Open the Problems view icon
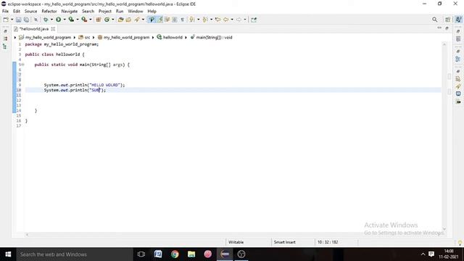Screen dimensions: 464x261 click(x=458, y=79)
